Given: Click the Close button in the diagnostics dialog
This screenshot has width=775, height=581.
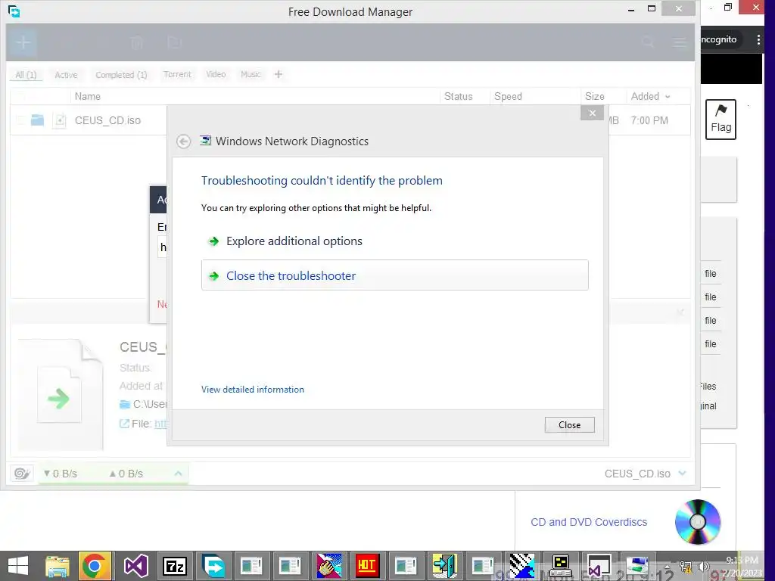Looking at the screenshot, I should (x=569, y=425).
